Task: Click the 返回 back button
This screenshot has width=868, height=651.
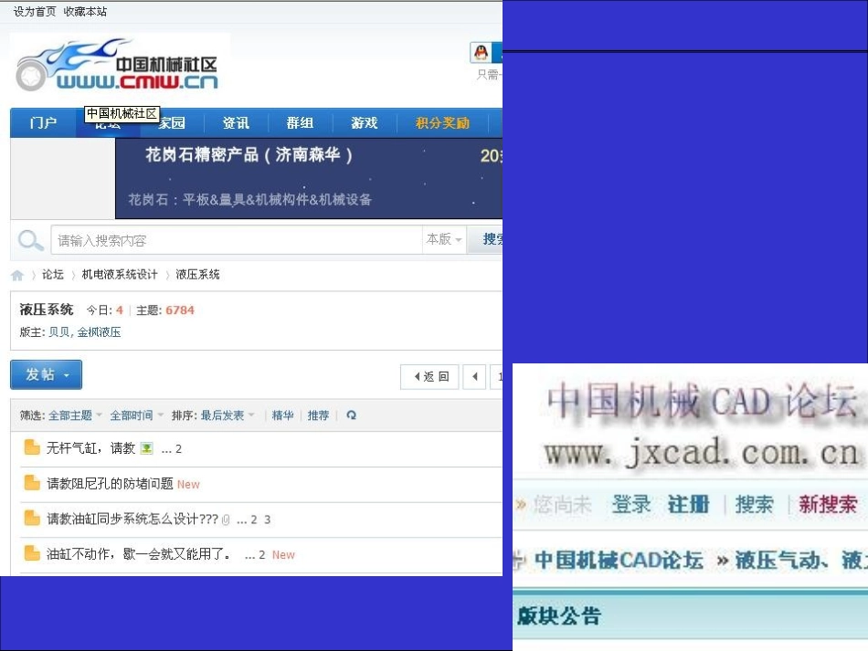Action: point(429,377)
